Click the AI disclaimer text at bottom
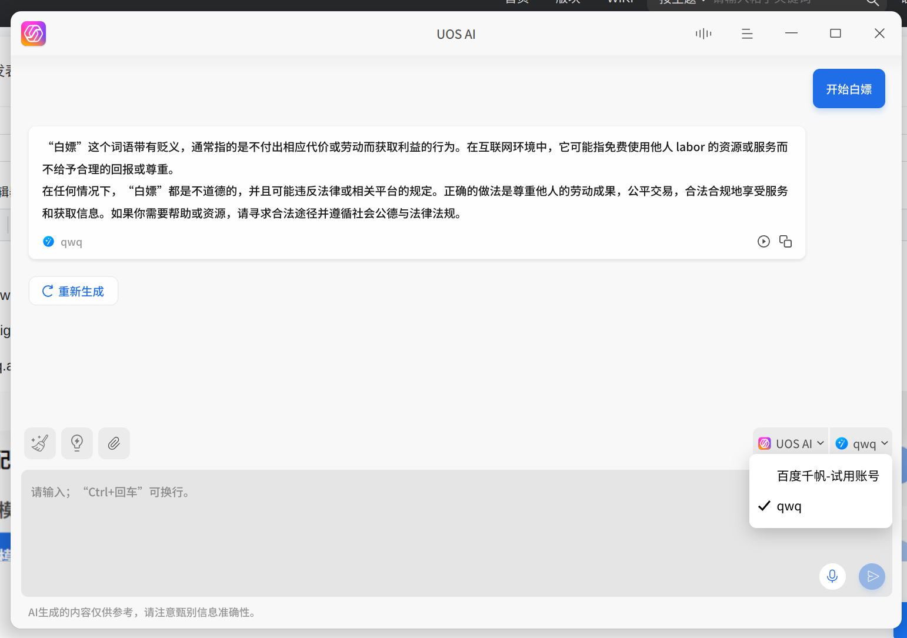The image size is (907, 638). coord(143,612)
